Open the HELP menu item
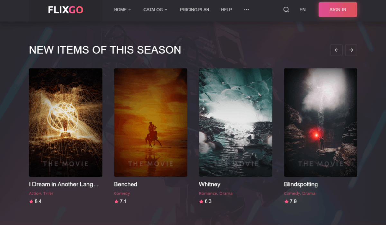The height and width of the screenshot is (225, 386). pos(226,10)
